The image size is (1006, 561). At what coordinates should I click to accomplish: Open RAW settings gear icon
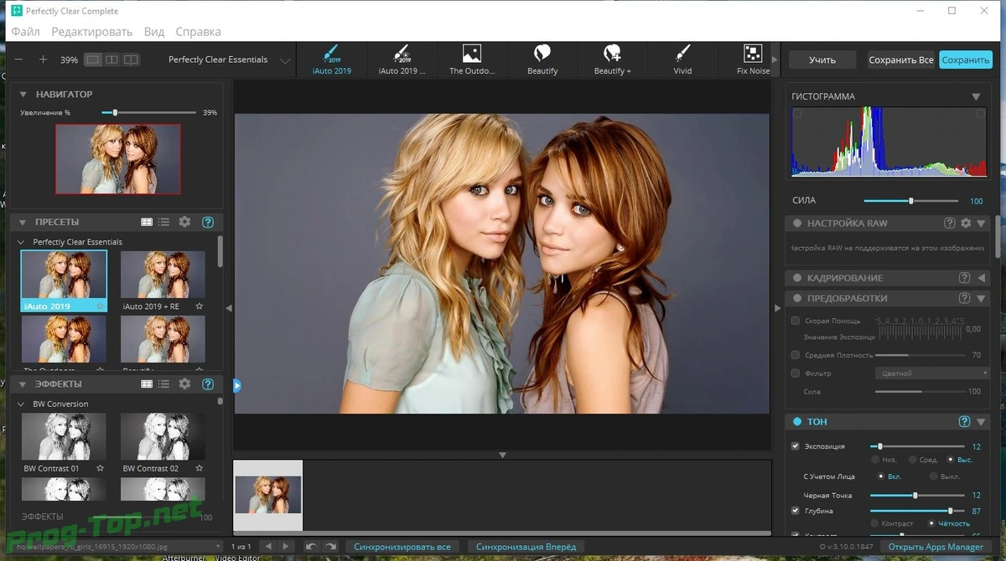[966, 224]
